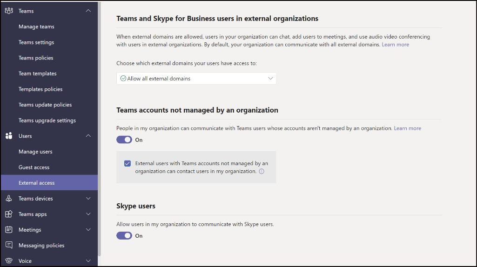Click the Users people icon
The image size is (477, 267).
(x=8, y=136)
